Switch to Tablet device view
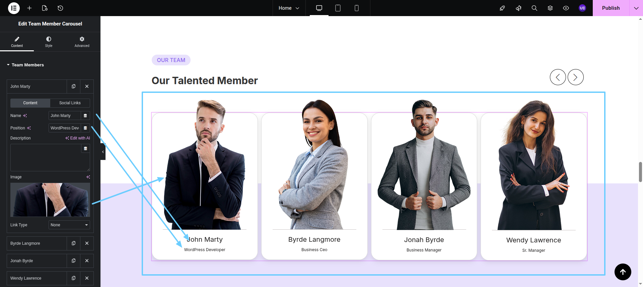Viewport: 643px width, 287px height. click(x=338, y=8)
